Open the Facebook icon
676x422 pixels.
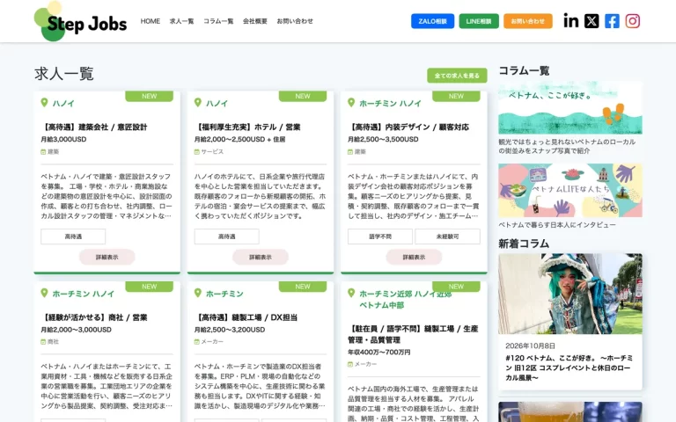click(612, 21)
